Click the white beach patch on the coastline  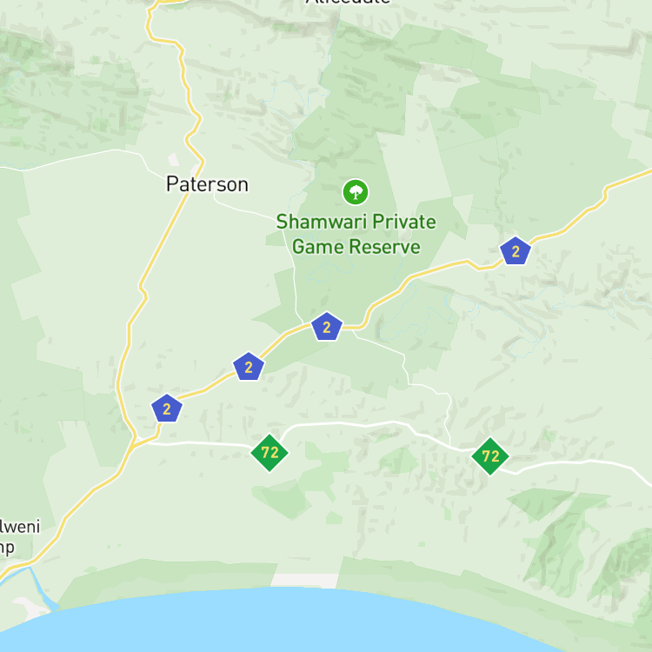pyautogui.click(x=305, y=581)
